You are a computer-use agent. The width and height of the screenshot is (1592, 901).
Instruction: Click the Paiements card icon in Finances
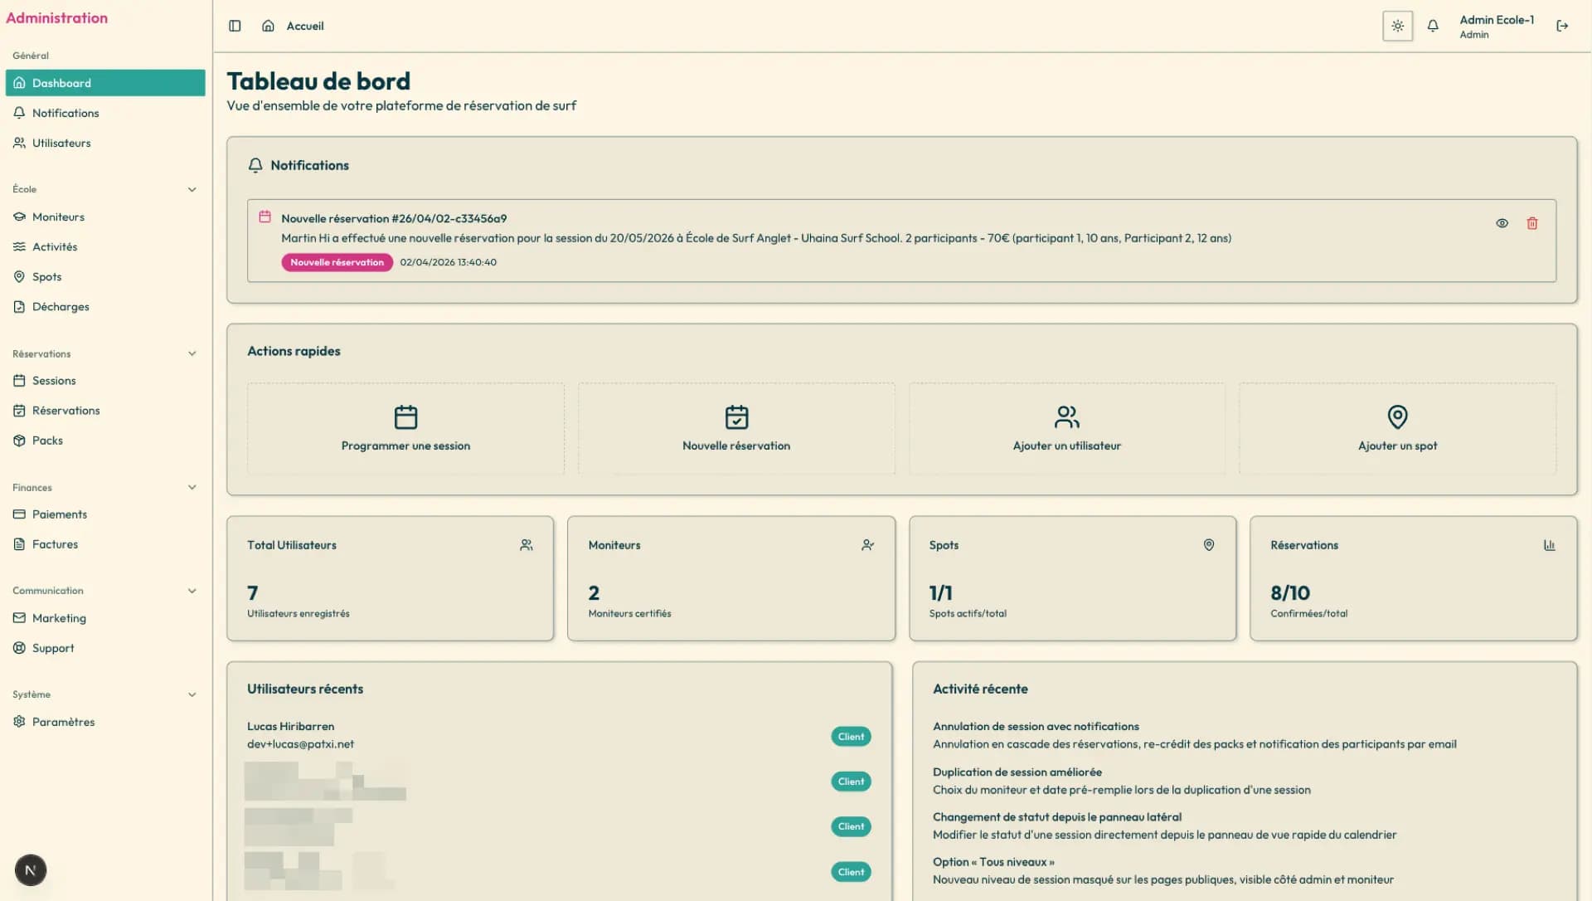pyautogui.click(x=19, y=514)
